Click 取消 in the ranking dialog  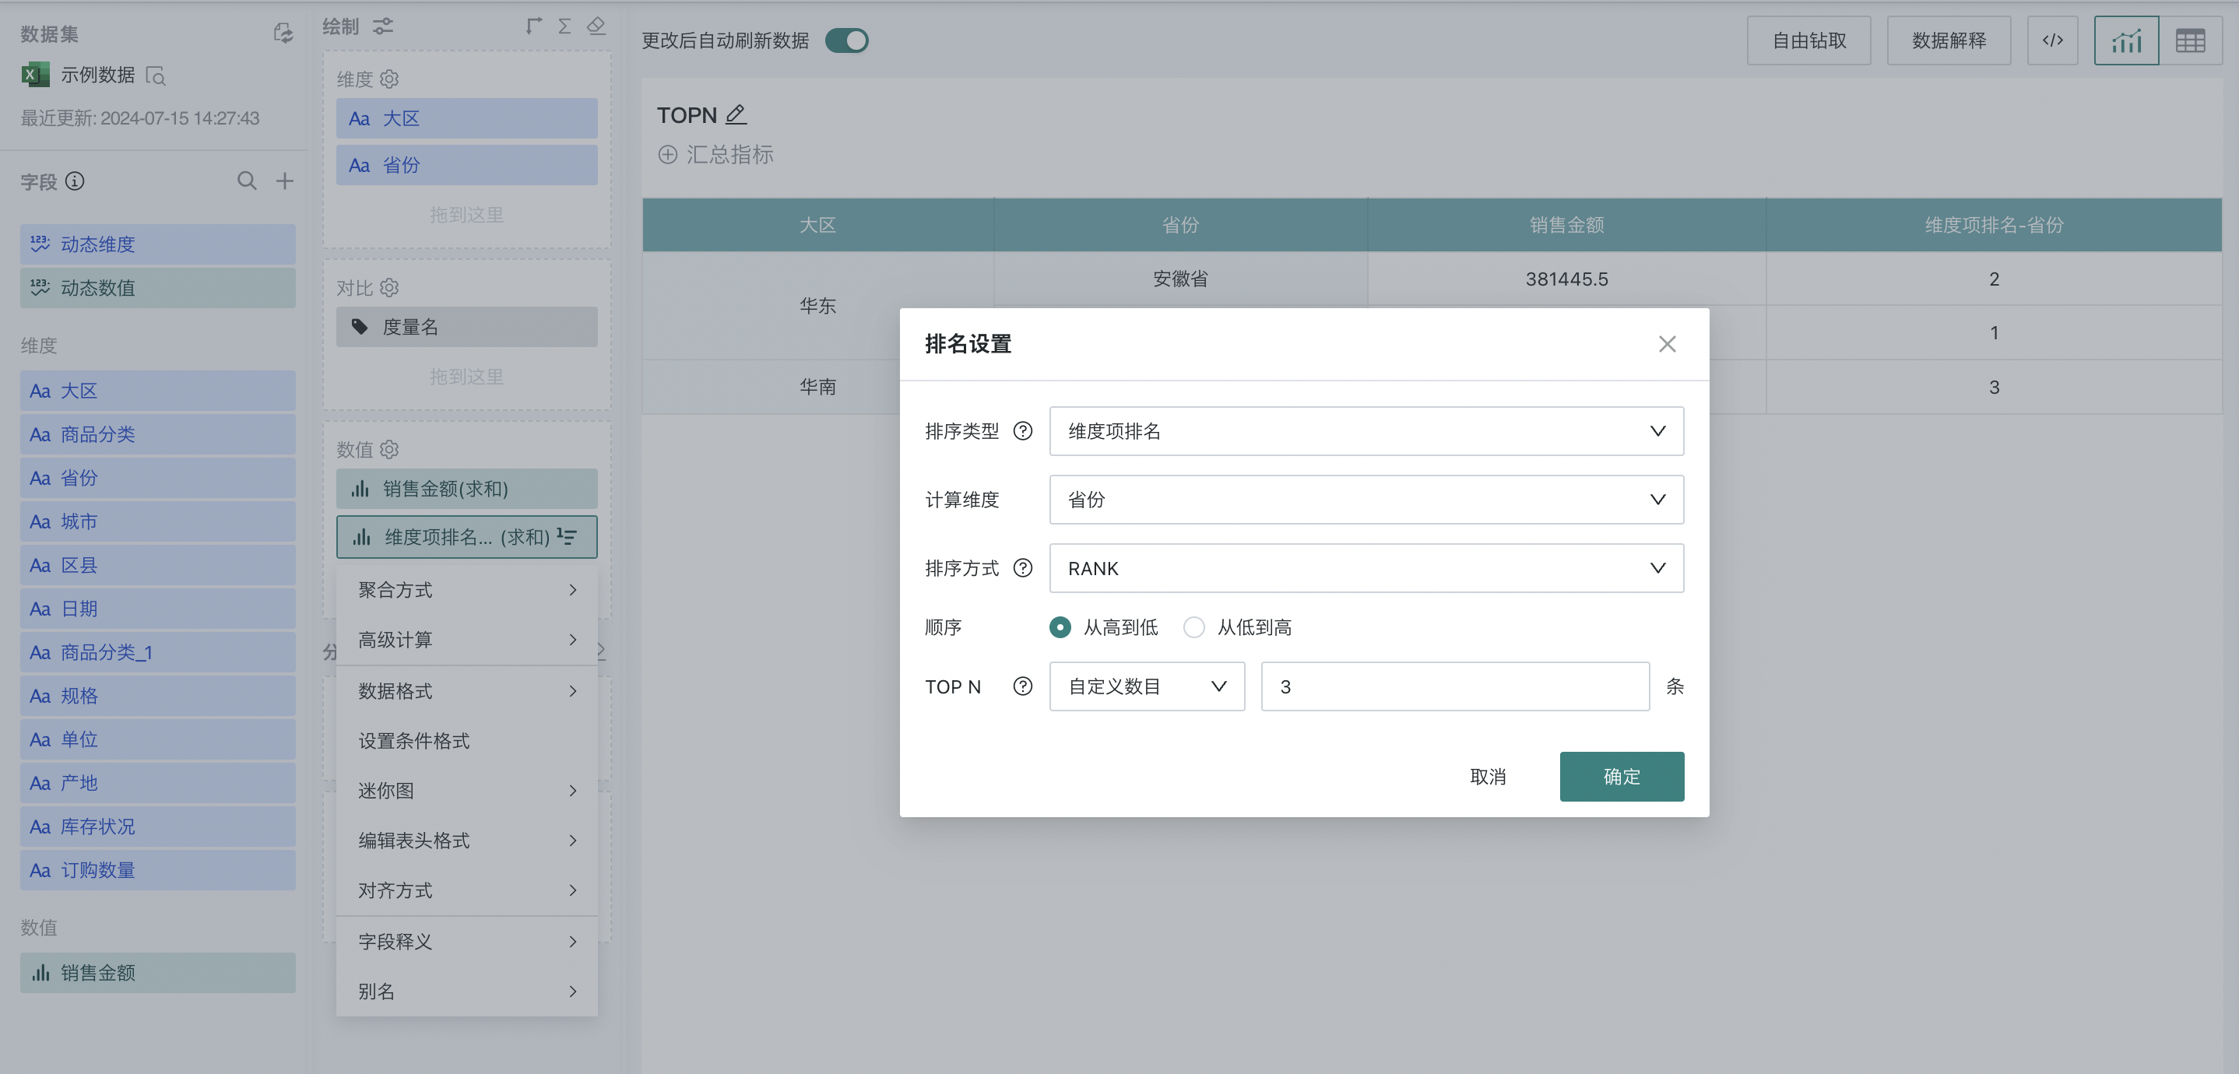(x=1487, y=776)
